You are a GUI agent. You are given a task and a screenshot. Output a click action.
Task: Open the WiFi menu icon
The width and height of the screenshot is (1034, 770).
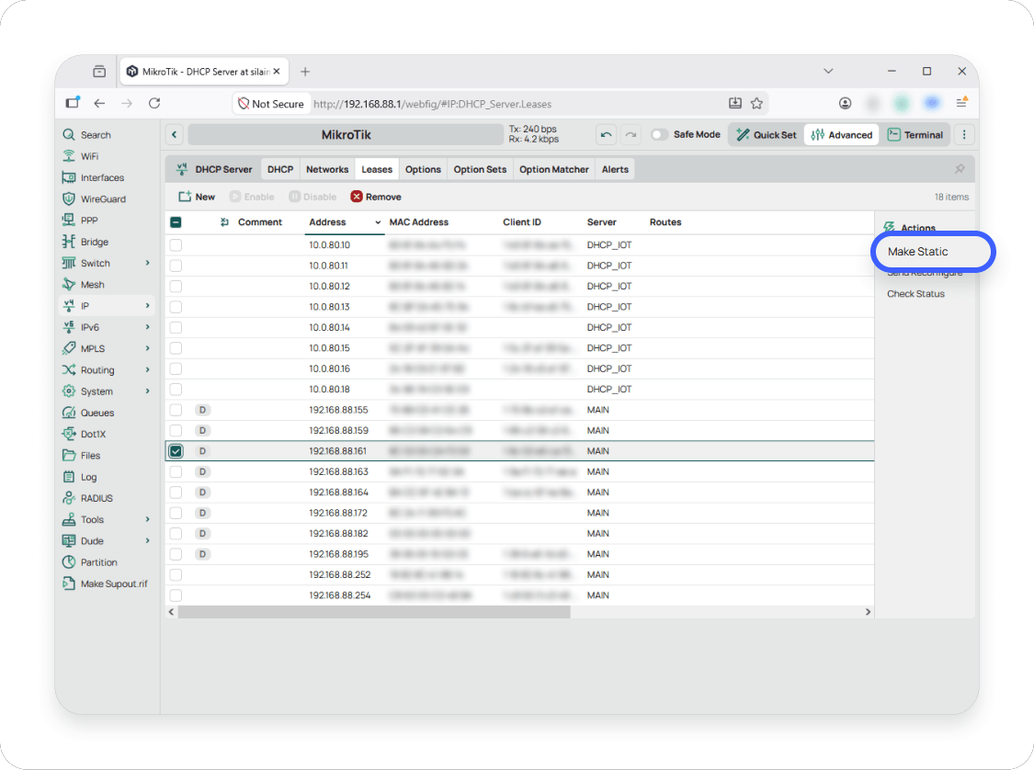pos(69,156)
